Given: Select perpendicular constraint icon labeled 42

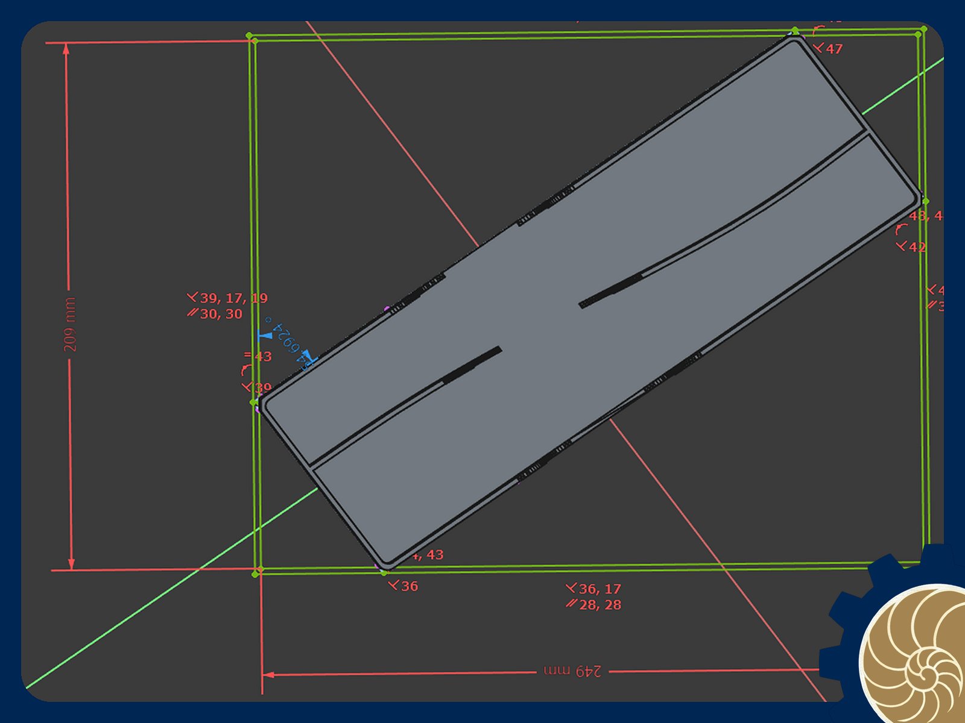Looking at the screenshot, I should [902, 246].
